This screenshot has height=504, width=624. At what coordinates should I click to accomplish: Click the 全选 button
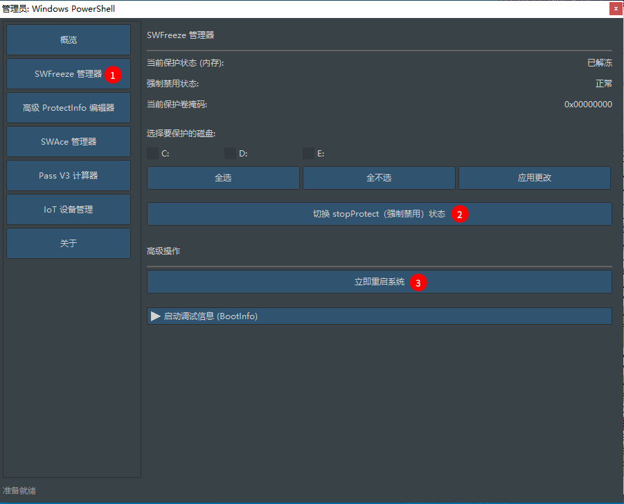[223, 178]
